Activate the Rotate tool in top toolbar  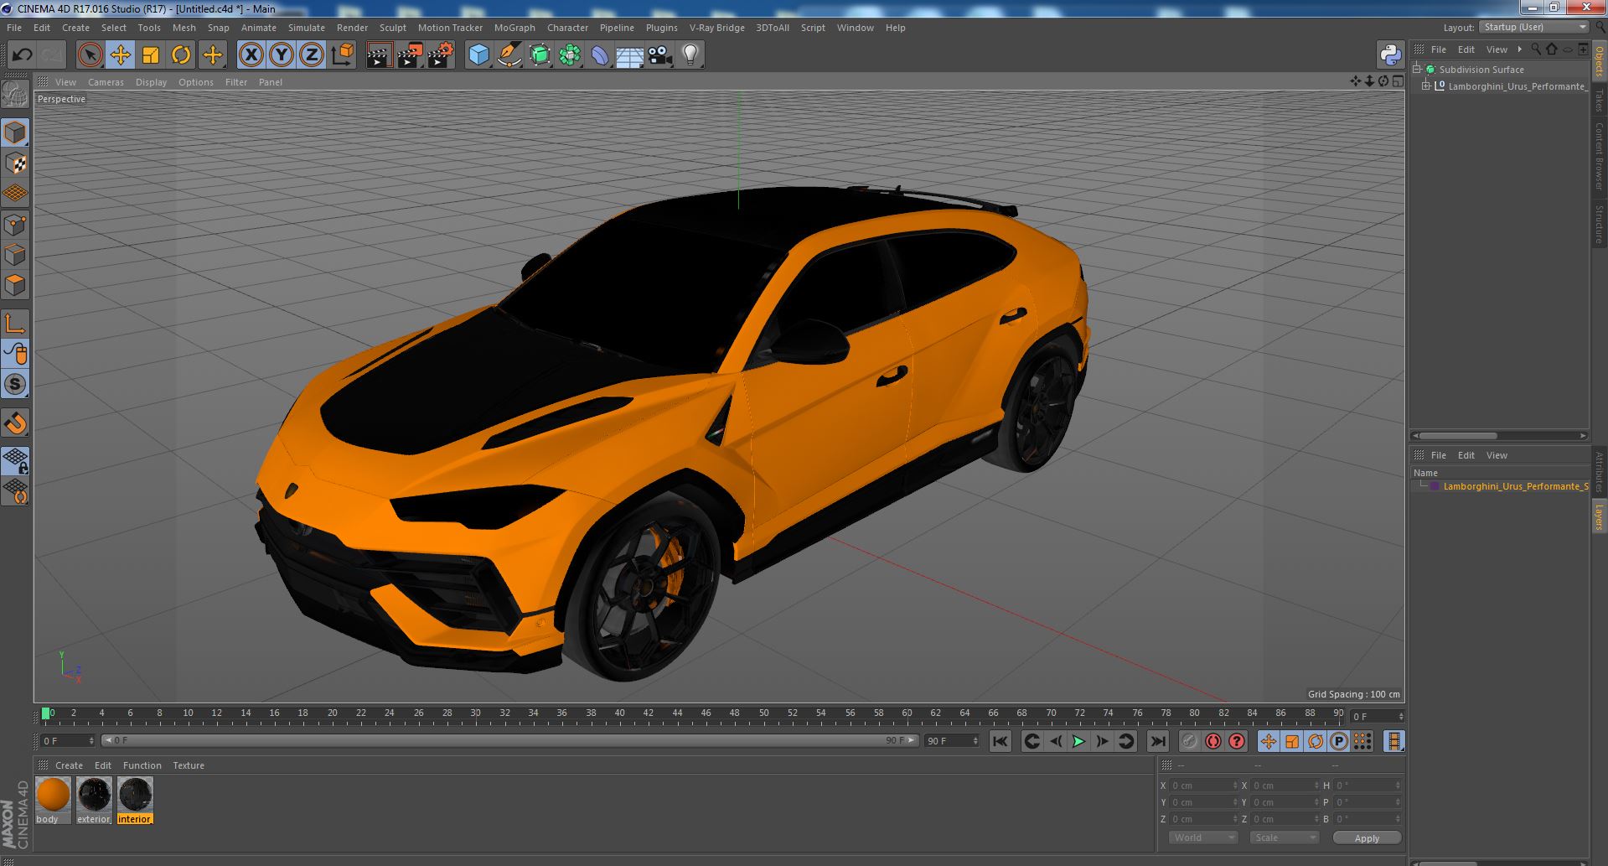pos(181,55)
